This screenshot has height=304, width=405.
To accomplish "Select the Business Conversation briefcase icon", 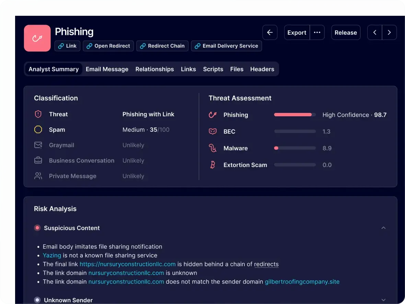I will point(38,160).
